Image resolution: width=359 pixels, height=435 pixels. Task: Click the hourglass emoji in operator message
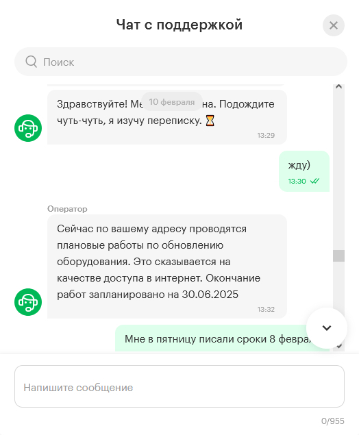(210, 121)
